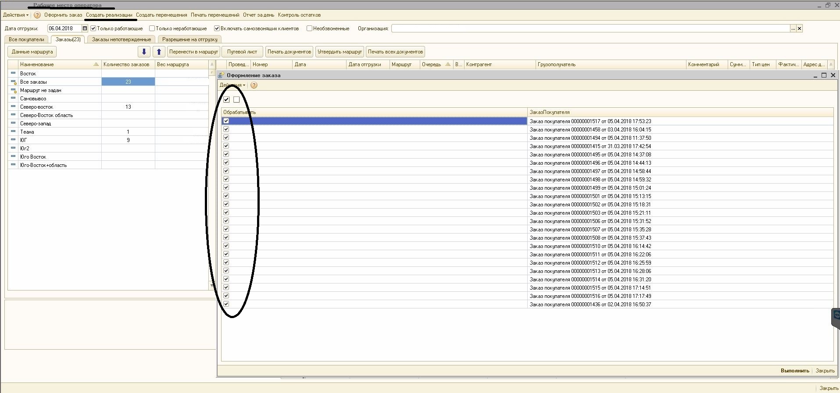This screenshot has width=840, height=393.
Task: Expand Действия menu in order dialog
Action: 232,85
